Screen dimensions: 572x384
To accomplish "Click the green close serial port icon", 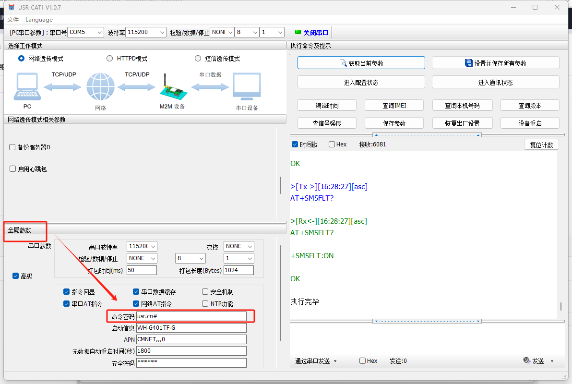I will 298,33.
